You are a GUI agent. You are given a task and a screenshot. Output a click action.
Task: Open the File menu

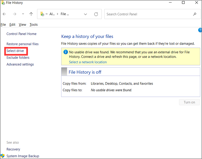tap(3, 25)
